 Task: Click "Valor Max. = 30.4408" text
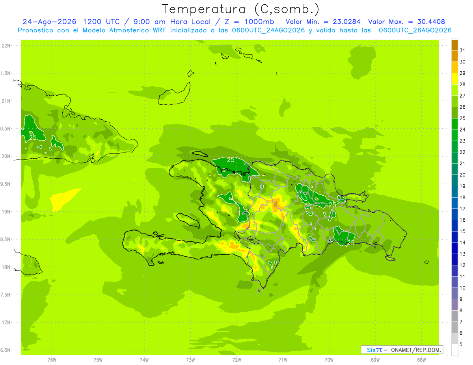(x=406, y=22)
